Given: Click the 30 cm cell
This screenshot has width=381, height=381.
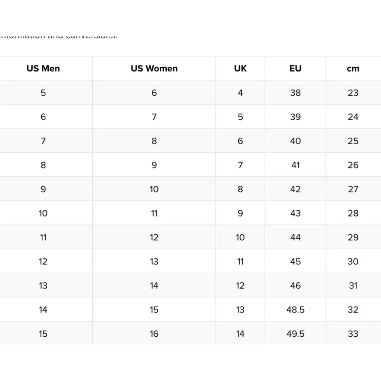Looking at the screenshot, I should tap(353, 262).
